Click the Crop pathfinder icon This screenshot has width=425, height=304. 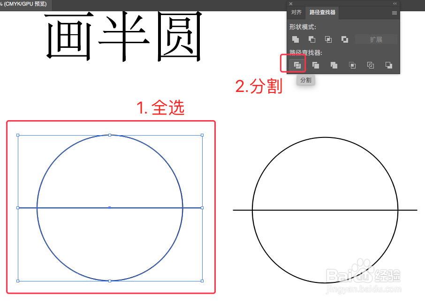(352, 65)
